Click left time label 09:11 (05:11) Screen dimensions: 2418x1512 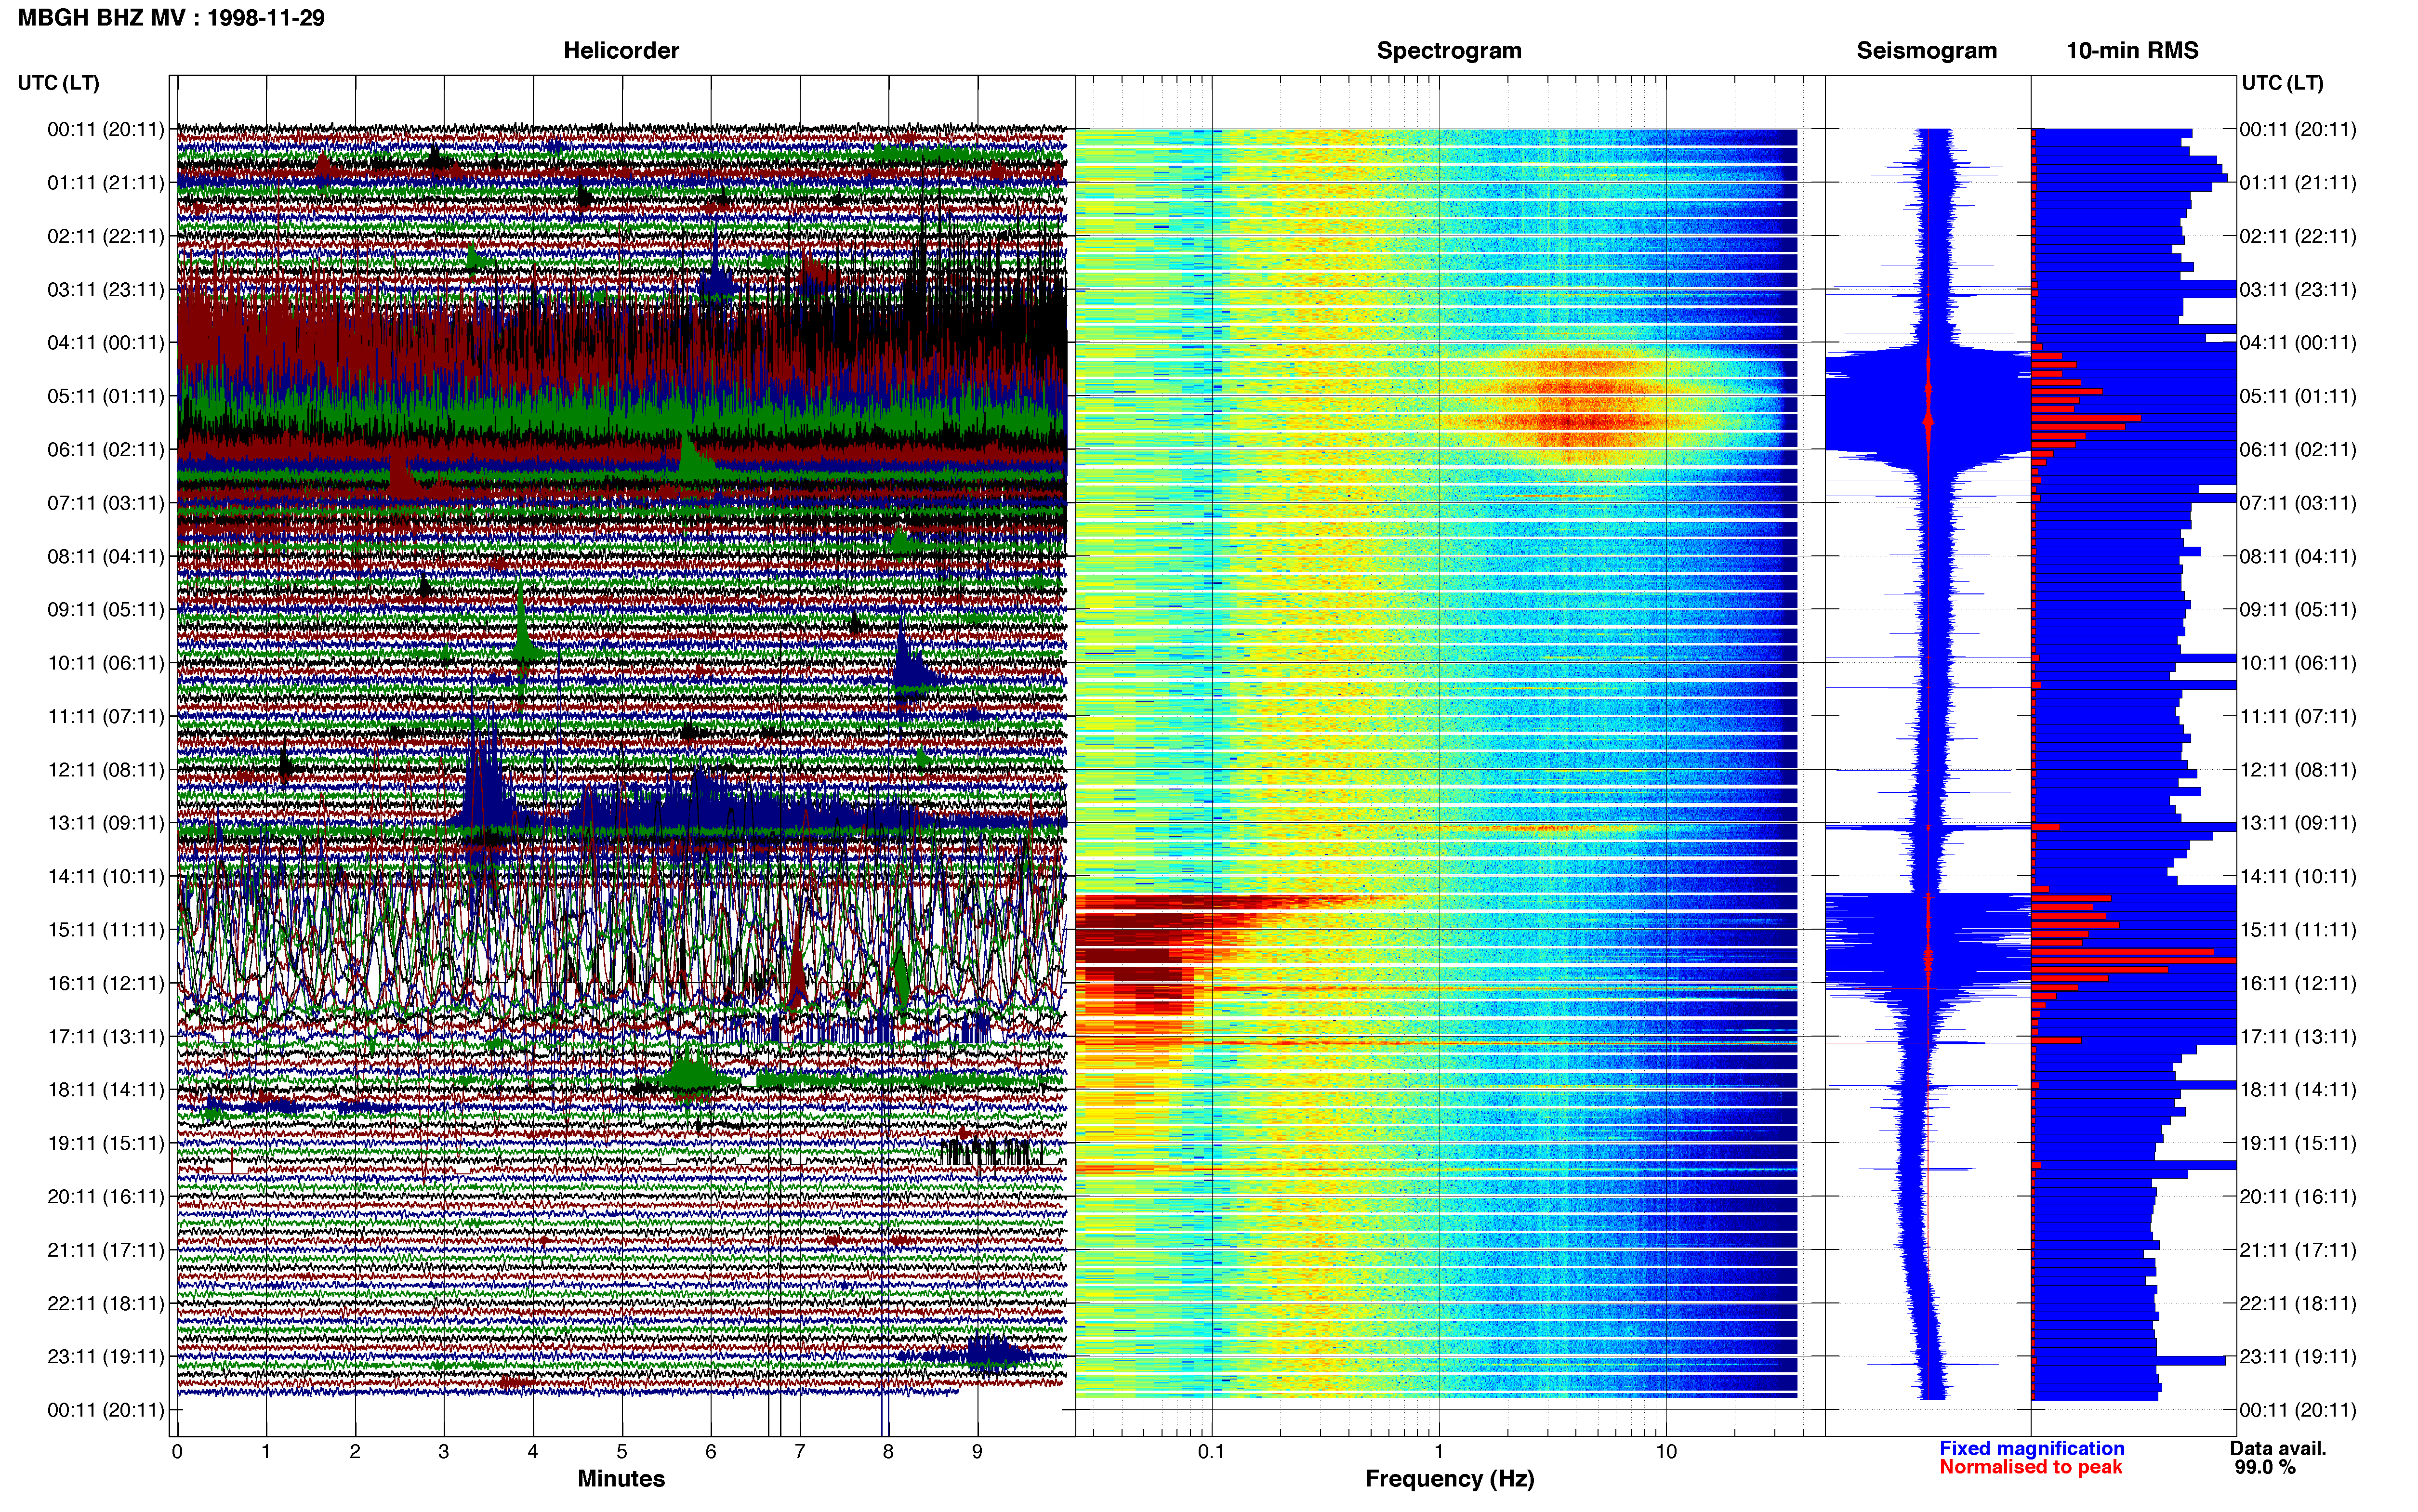pyautogui.click(x=106, y=609)
